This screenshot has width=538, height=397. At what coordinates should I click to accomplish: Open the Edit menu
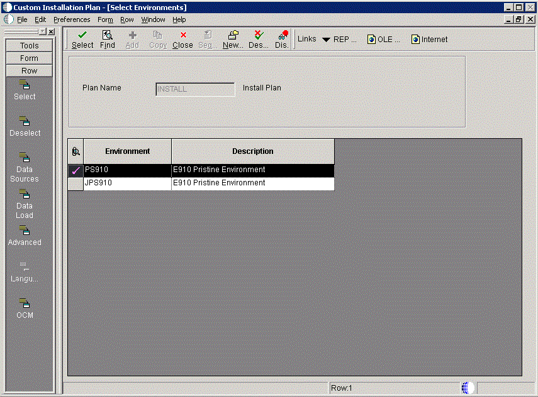tap(40, 19)
